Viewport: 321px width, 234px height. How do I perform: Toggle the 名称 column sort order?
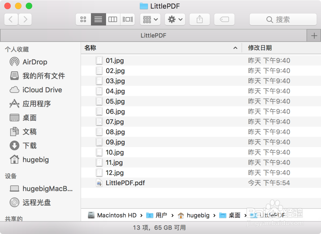90,48
